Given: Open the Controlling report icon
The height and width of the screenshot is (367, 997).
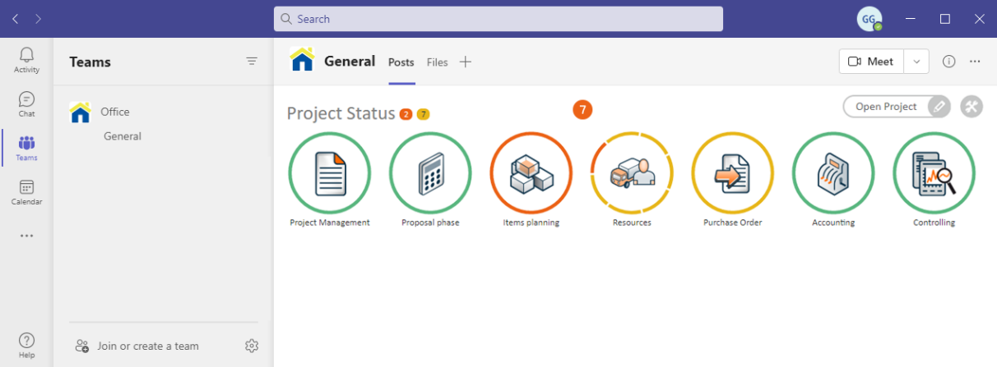Looking at the screenshot, I should (x=934, y=173).
